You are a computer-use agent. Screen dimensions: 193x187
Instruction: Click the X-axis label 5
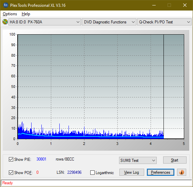click(x=184, y=144)
